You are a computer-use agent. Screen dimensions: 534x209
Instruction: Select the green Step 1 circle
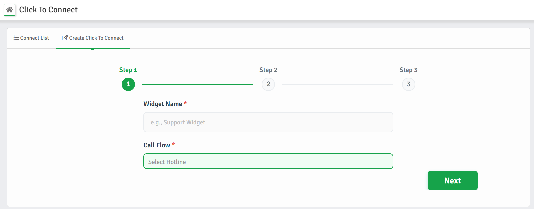(128, 84)
